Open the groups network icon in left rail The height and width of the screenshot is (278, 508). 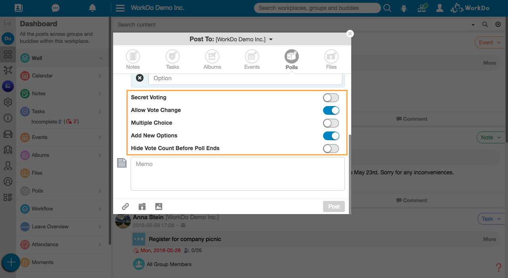(x=8, y=70)
